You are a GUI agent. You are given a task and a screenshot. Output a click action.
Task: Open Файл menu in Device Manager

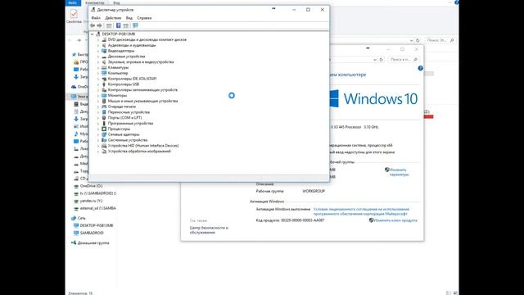[96, 18]
